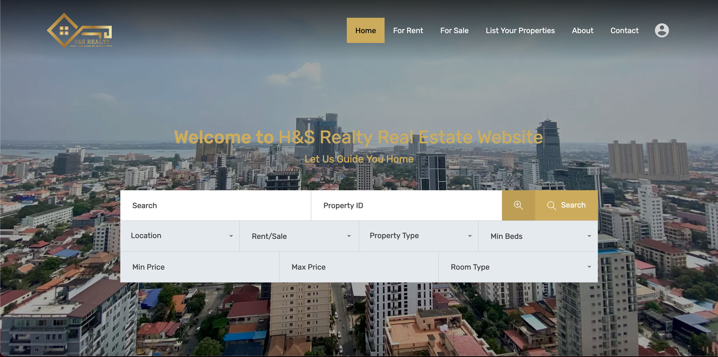Click the Search button with magnifier
The width and height of the screenshot is (718, 357).
tap(567, 205)
